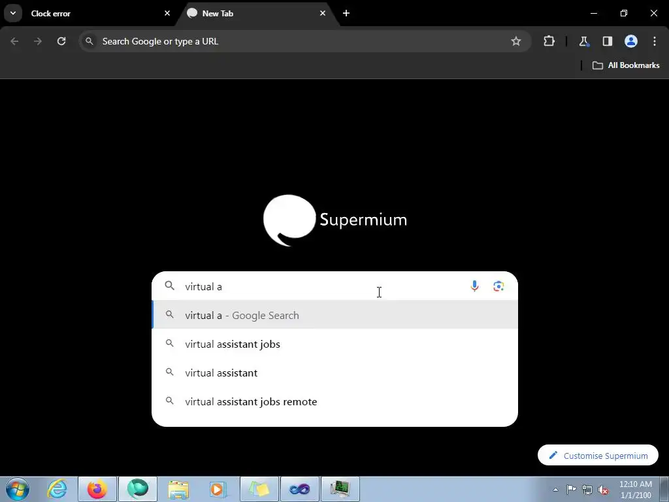Viewport: 669px width, 502px height.
Task: Open Customise Supermium button
Action: (598, 456)
